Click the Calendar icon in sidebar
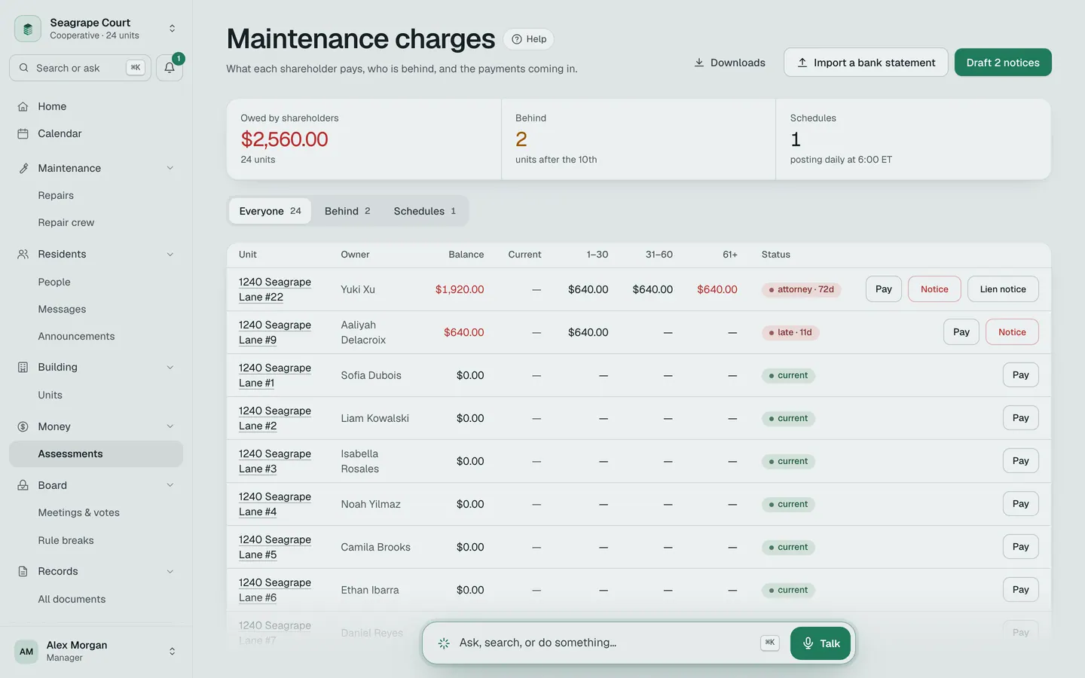 (x=23, y=133)
